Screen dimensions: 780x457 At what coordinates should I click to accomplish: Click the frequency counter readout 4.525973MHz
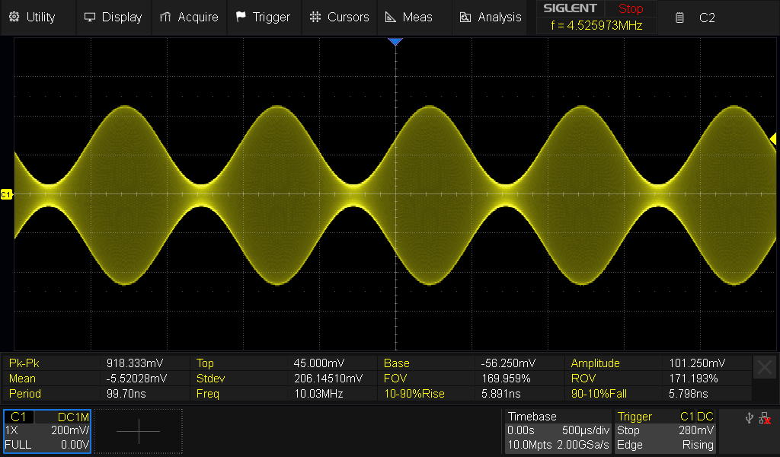click(x=596, y=26)
